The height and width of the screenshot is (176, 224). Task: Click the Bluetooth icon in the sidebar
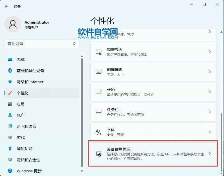(x=10, y=71)
